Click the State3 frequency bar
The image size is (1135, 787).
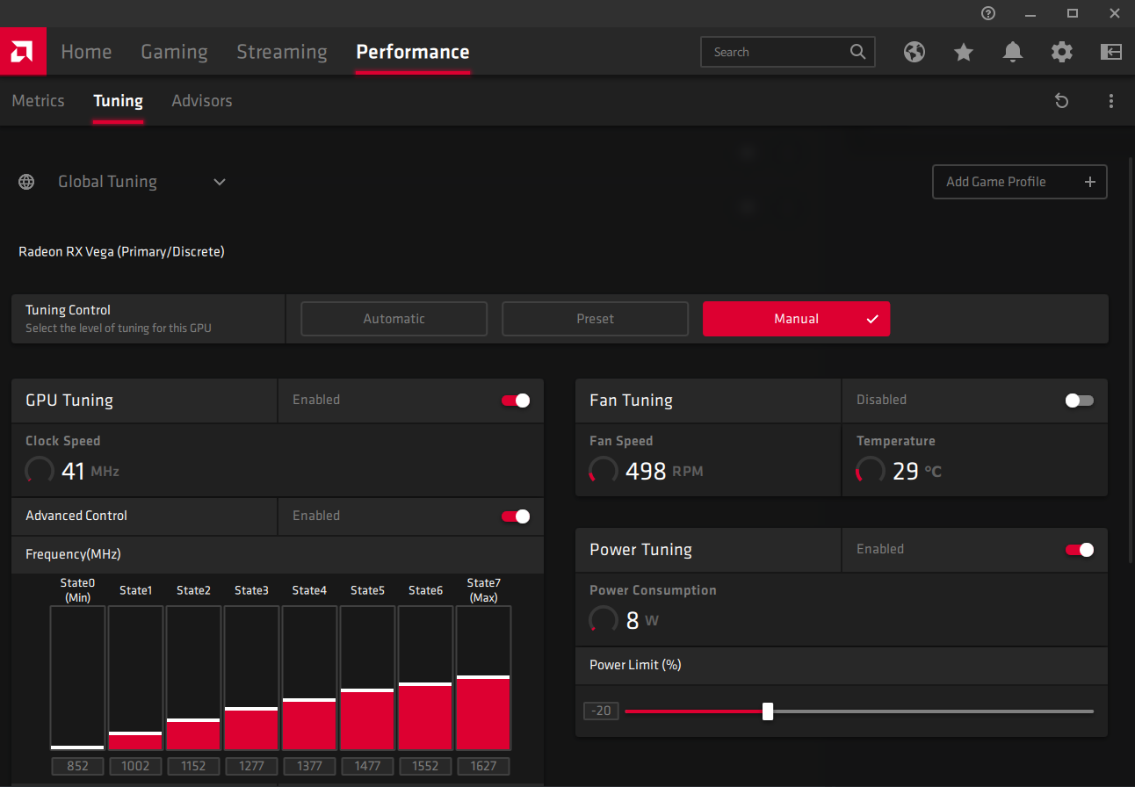coord(251,678)
